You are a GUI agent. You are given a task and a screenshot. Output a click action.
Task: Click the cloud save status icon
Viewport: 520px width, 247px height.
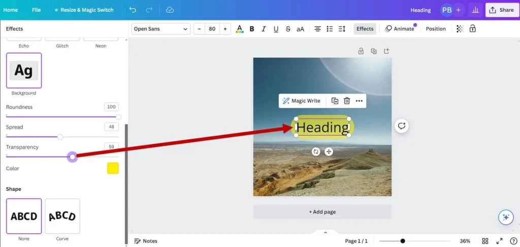tap(170, 10)
